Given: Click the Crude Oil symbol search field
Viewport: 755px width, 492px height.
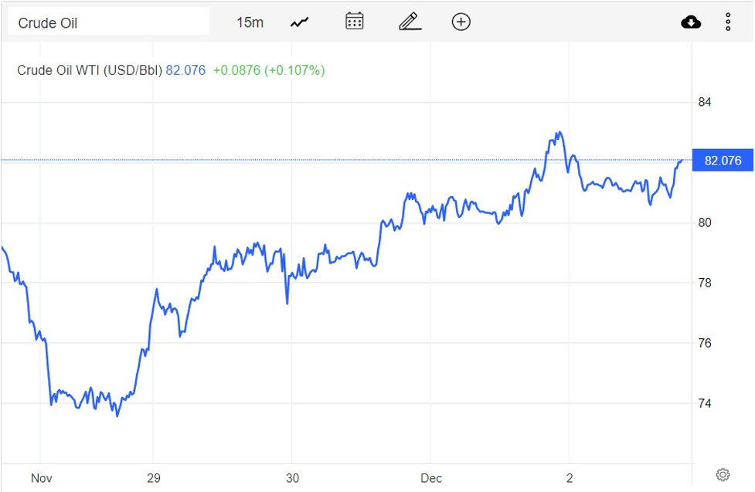Looking at the screenshot, I should tap(108, 22).
